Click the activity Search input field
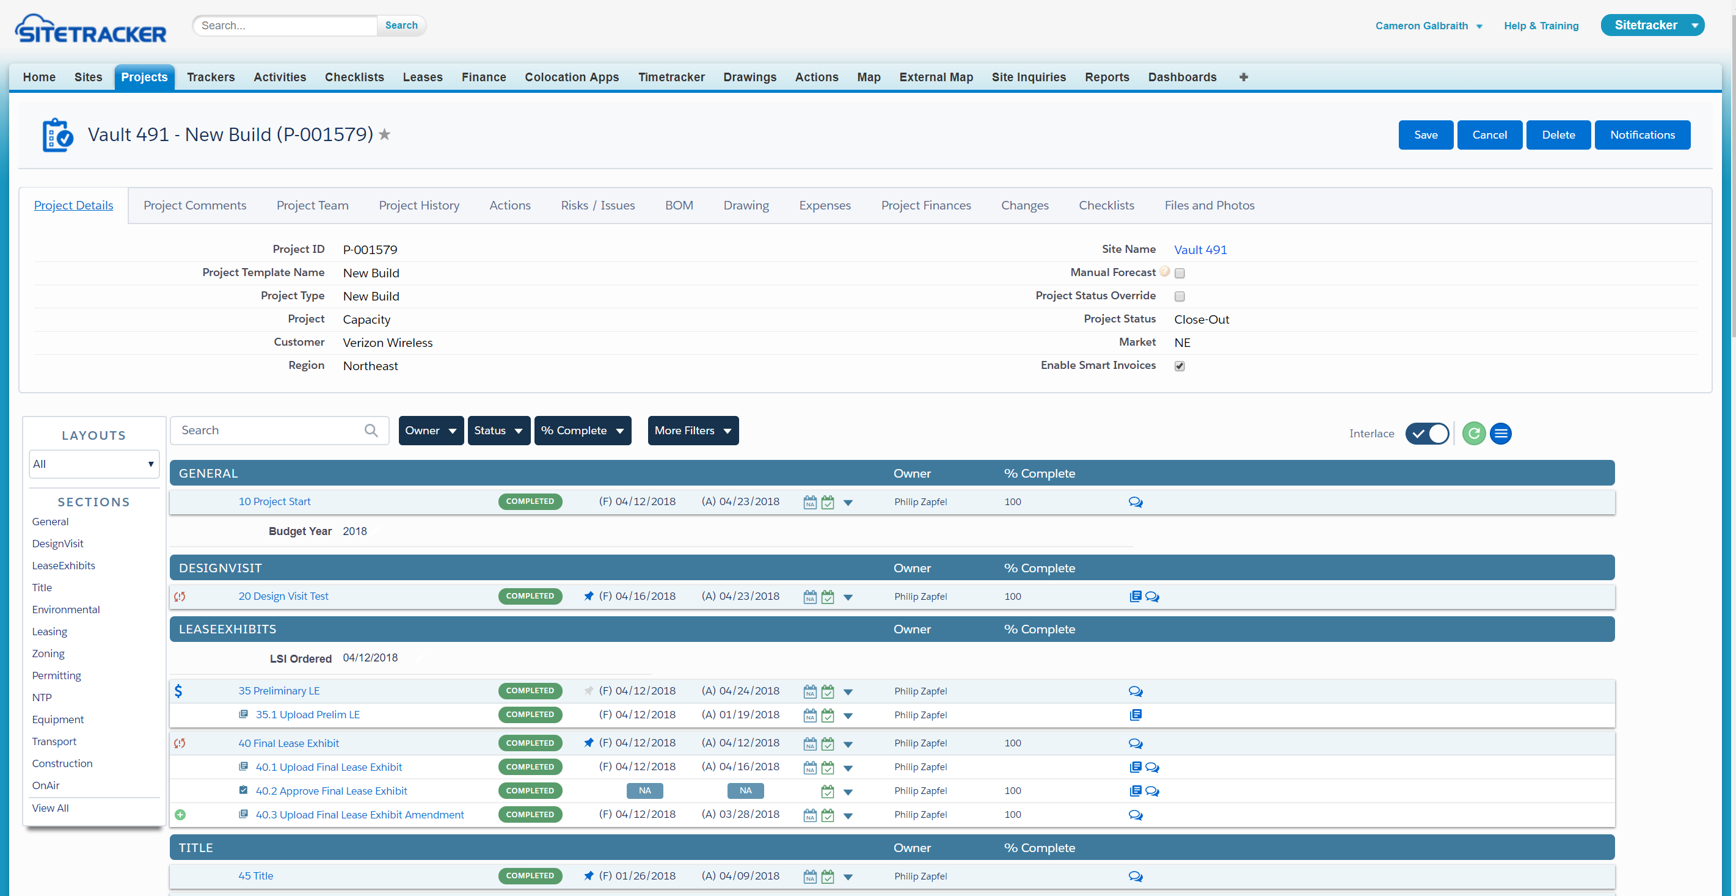Screen dimensions: 1736x896 pos(269,430)
